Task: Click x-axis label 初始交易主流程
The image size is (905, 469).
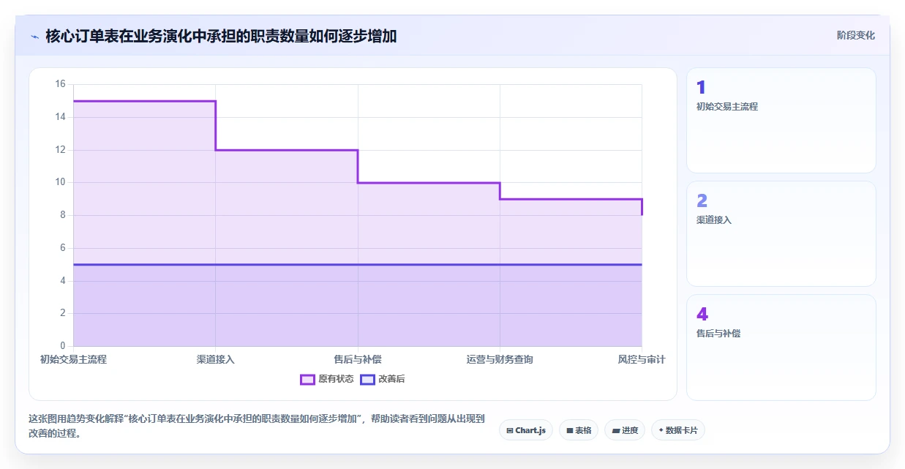Action: [x=73, y=359]
